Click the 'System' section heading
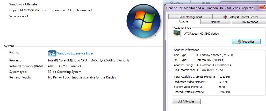 point(9,46)
